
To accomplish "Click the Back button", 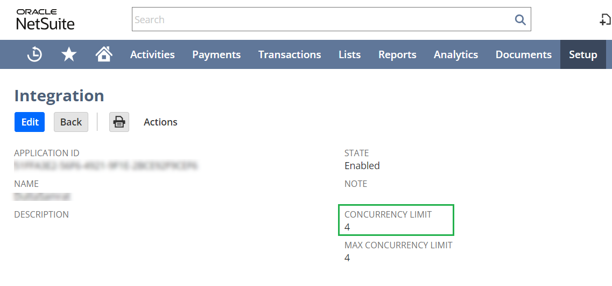I will point(71,122).
